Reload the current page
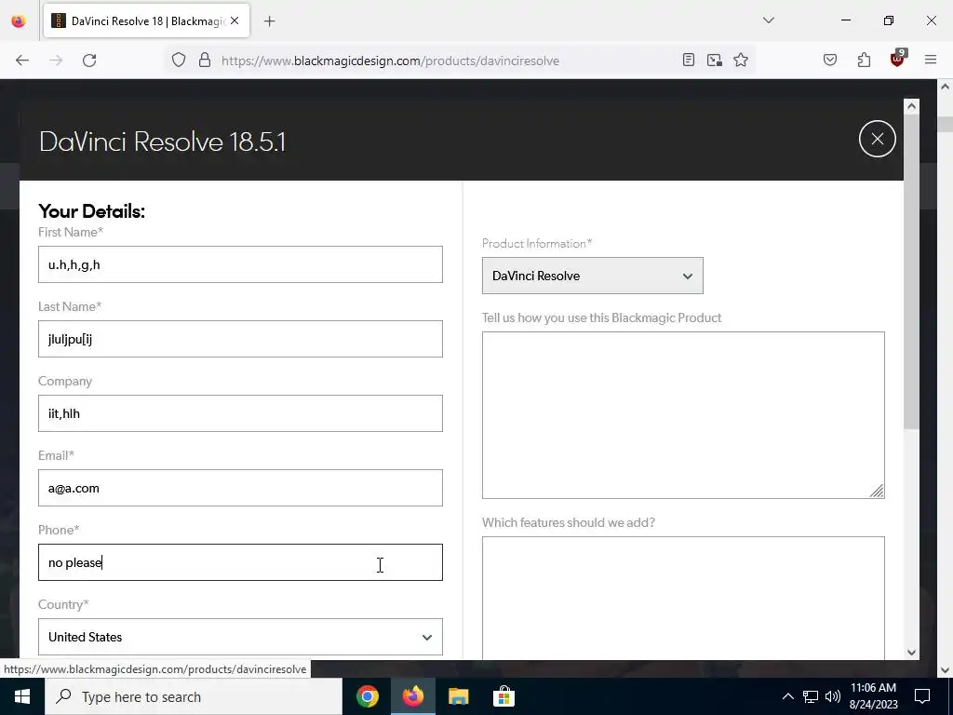The image size is (953, 715). (89, 61)
